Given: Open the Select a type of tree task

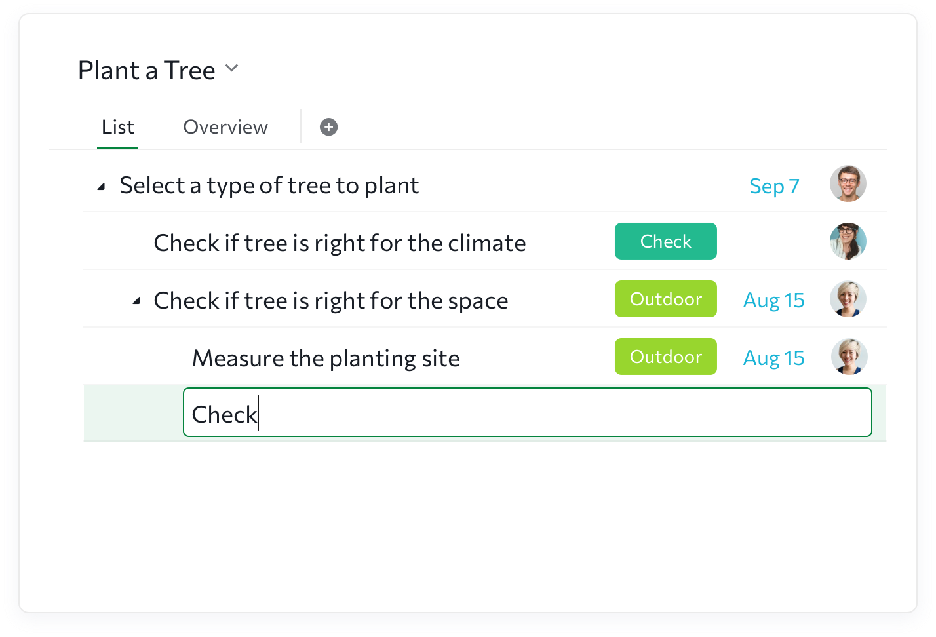Looking at the screenshot, I should tap(269, 186).
